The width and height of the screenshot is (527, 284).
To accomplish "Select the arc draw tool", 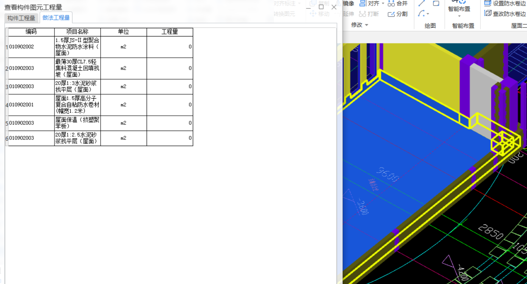I will pyautogui.click(x=421, y=14).
